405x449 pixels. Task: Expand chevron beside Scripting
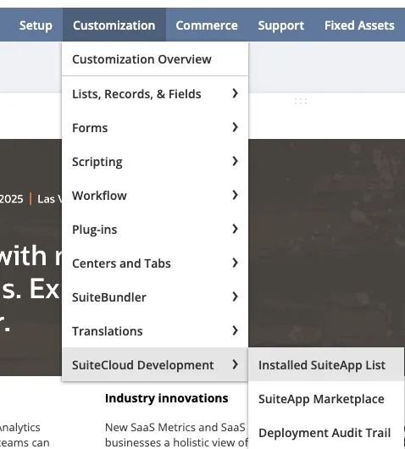(x=236, y=161)
